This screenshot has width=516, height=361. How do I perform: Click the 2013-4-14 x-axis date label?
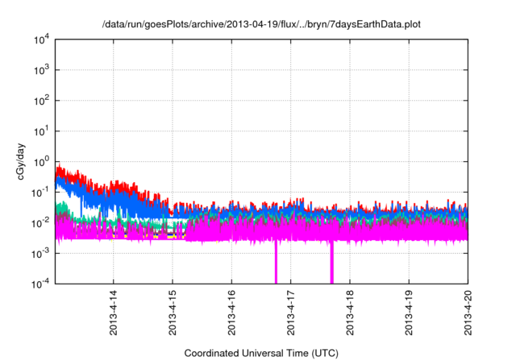click(113, 313)
